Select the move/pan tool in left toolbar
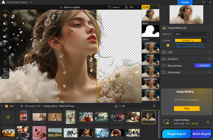Image resolution: width=213 pixels, height=140 pixels. coord(5,15)
